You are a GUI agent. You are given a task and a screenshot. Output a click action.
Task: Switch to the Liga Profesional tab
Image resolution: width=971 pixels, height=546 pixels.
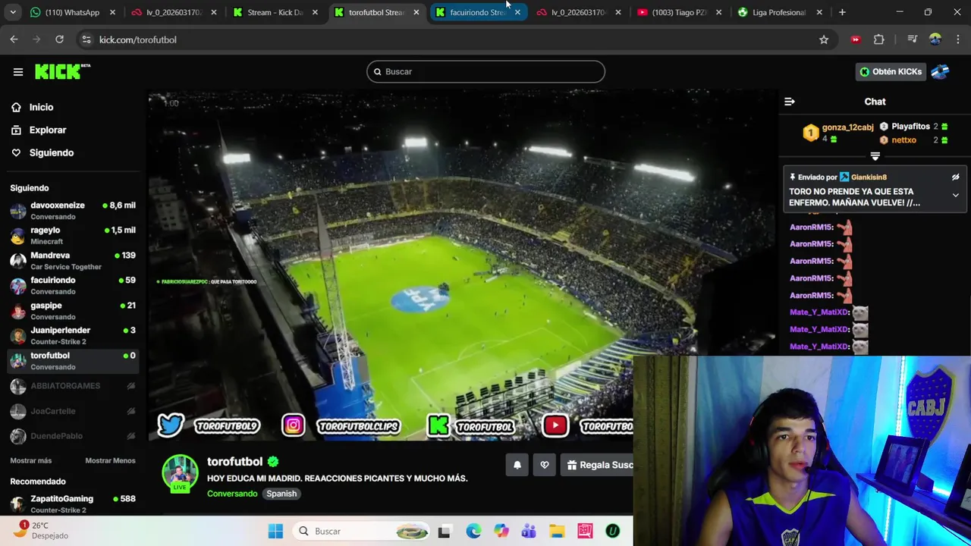[779, 12]
